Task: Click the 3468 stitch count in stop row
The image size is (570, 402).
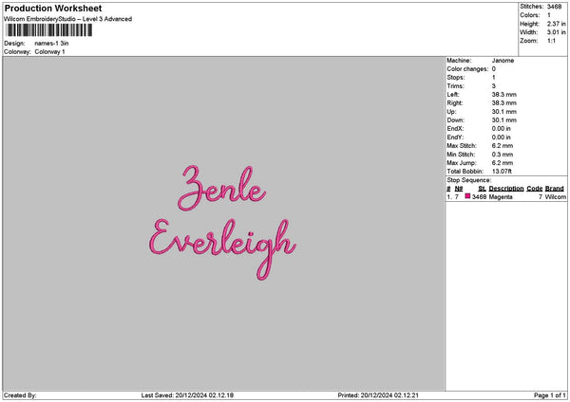Action: tap(479, 197)
